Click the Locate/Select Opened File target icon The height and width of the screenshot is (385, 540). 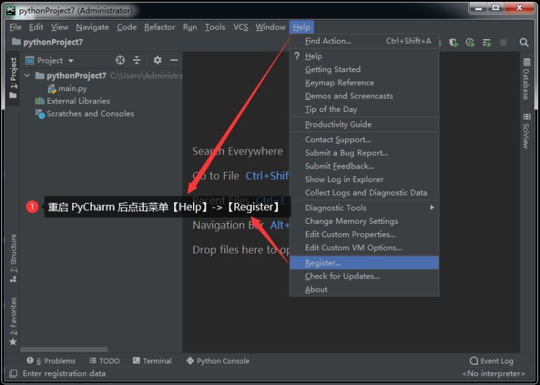(x=120, y=60)
